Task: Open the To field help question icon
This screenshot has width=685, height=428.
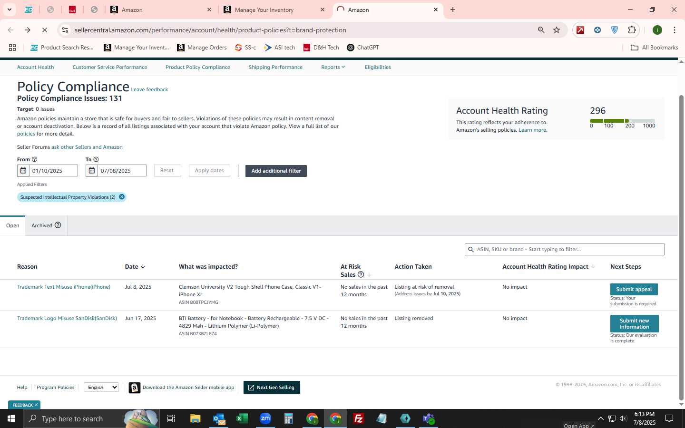Action: (96, 159)
